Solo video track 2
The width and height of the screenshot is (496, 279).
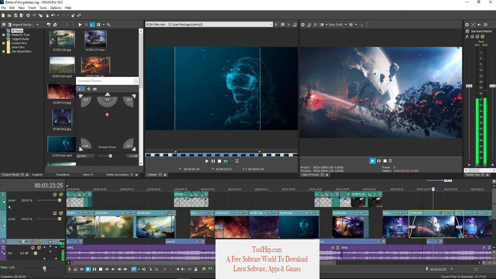pyautogui.click(x=61, y=213)
